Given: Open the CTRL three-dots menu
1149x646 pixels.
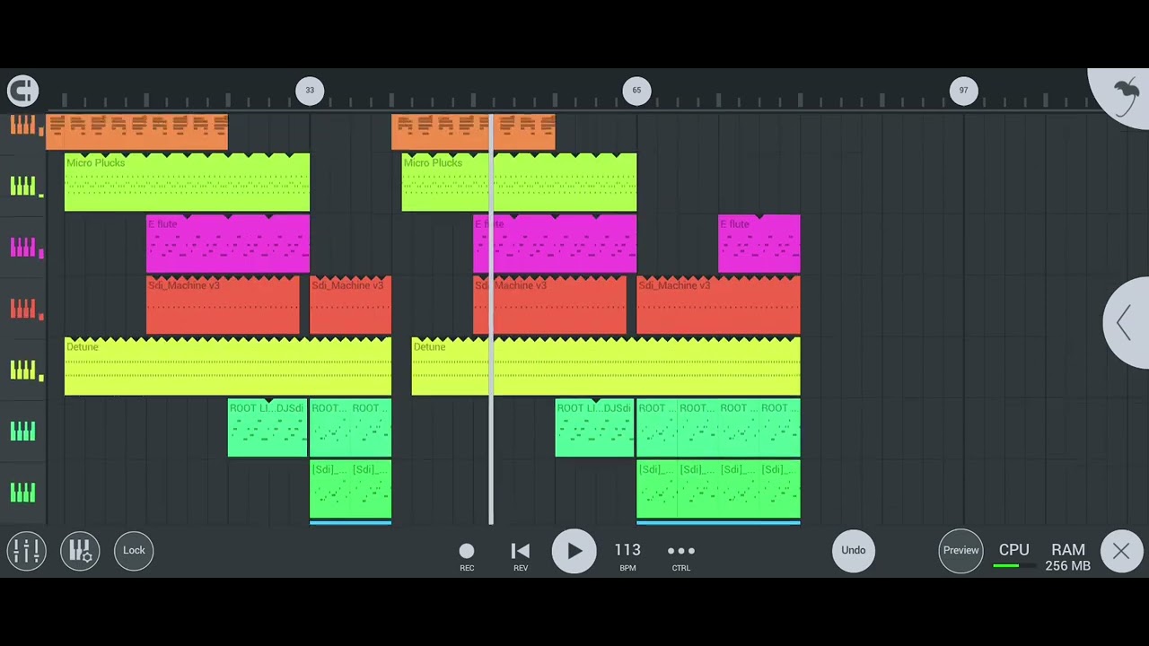Looking at the screenshot, I should pyautogui.click(x=681, y=556).
